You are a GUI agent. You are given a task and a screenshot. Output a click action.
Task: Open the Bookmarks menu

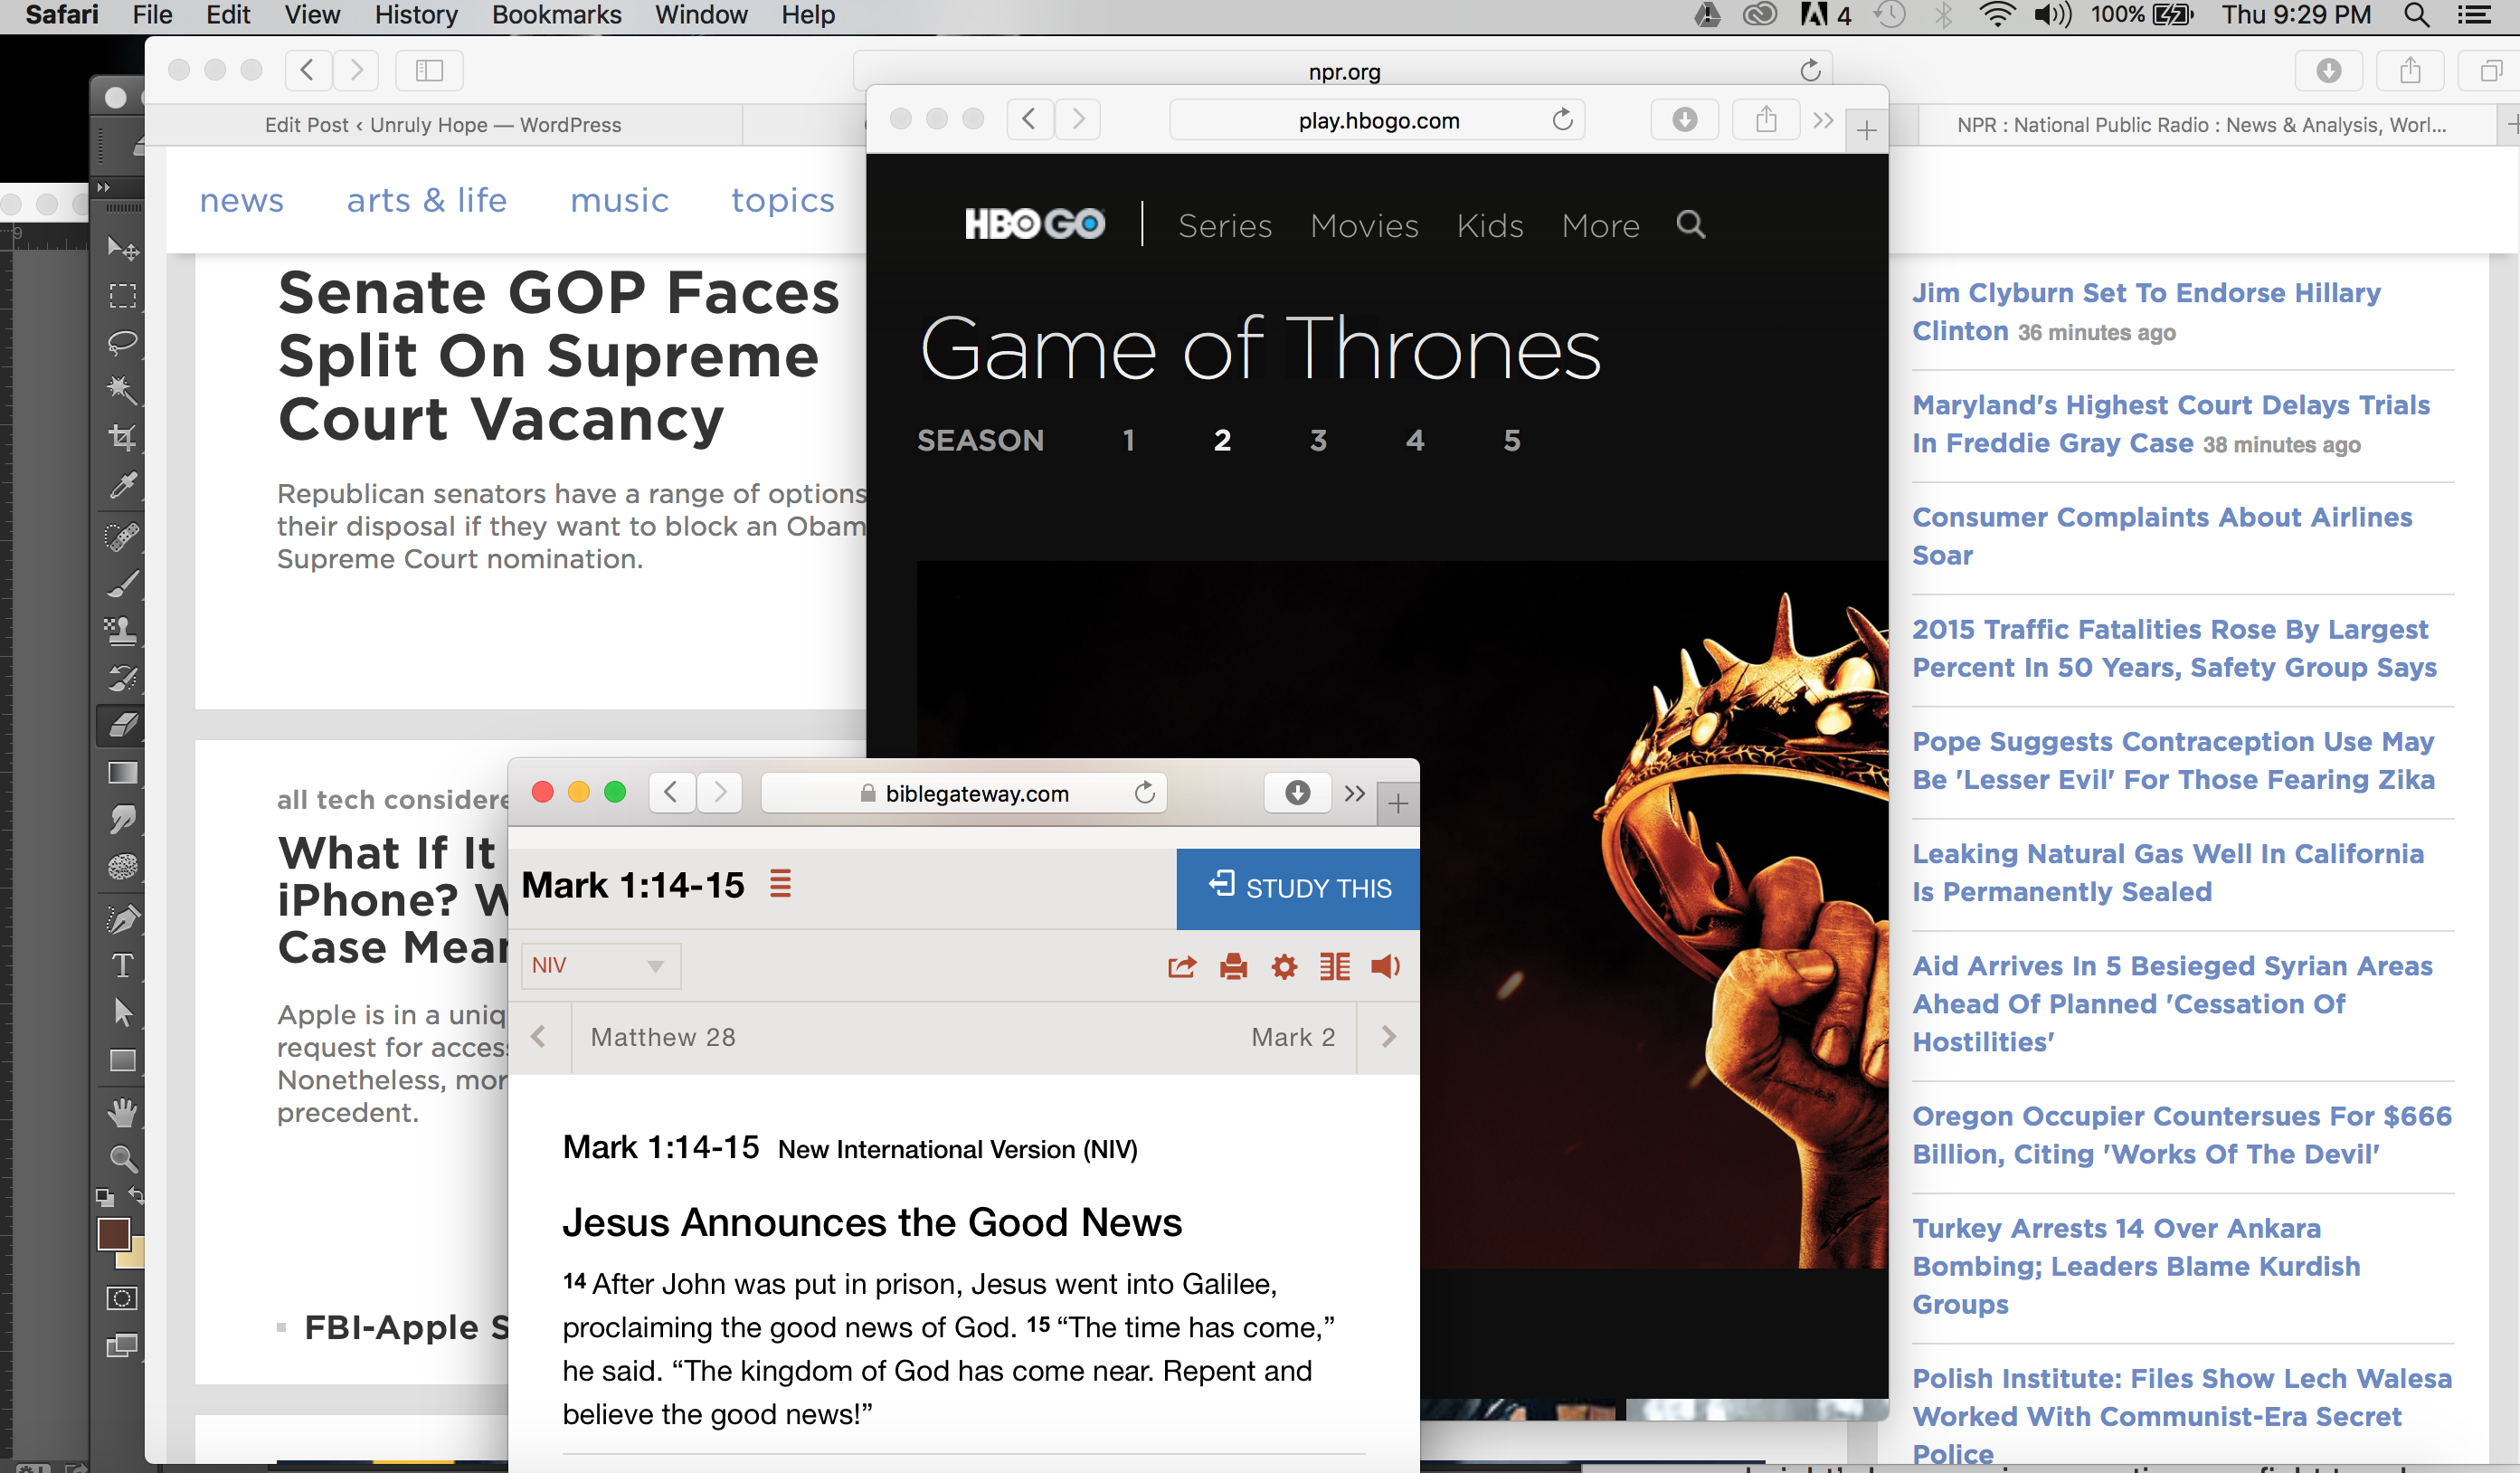pos(556,15)
